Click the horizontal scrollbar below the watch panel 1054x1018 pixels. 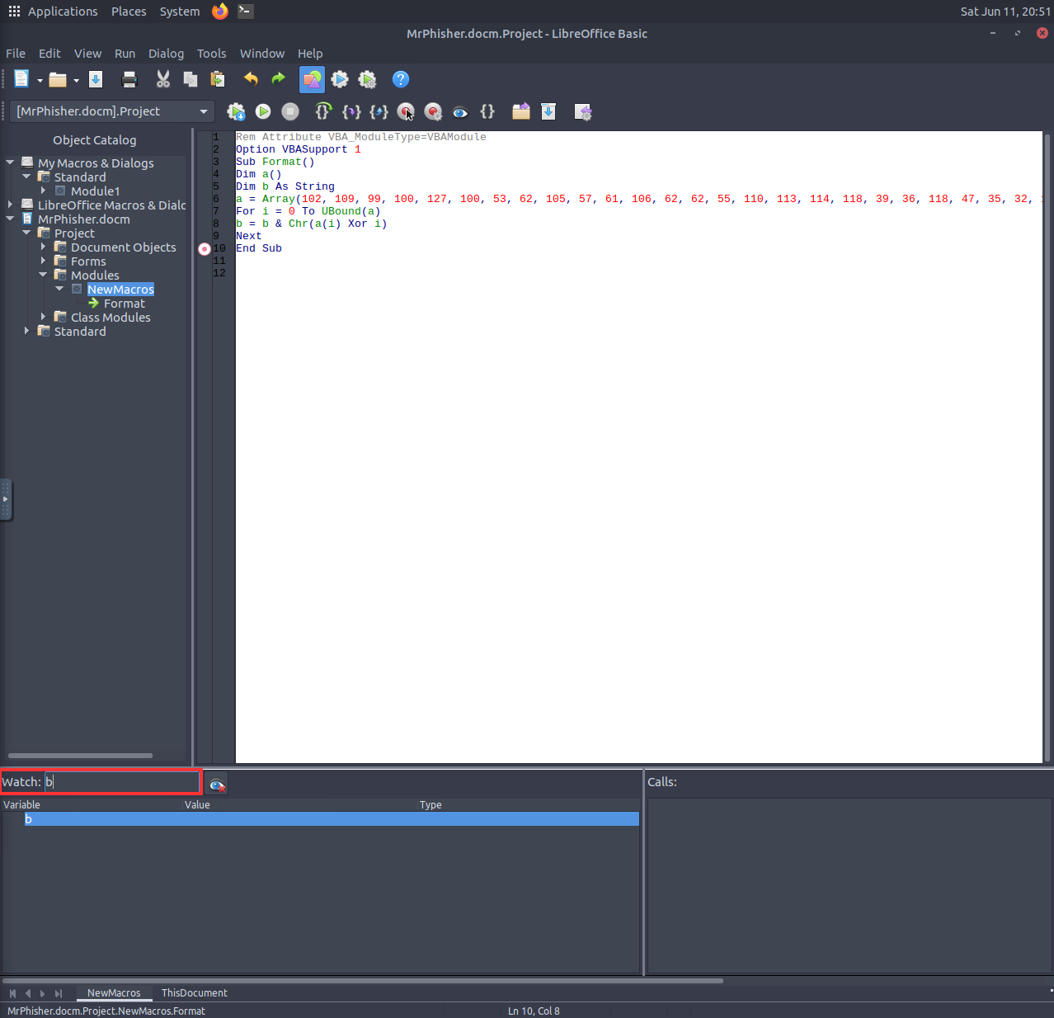363,981
